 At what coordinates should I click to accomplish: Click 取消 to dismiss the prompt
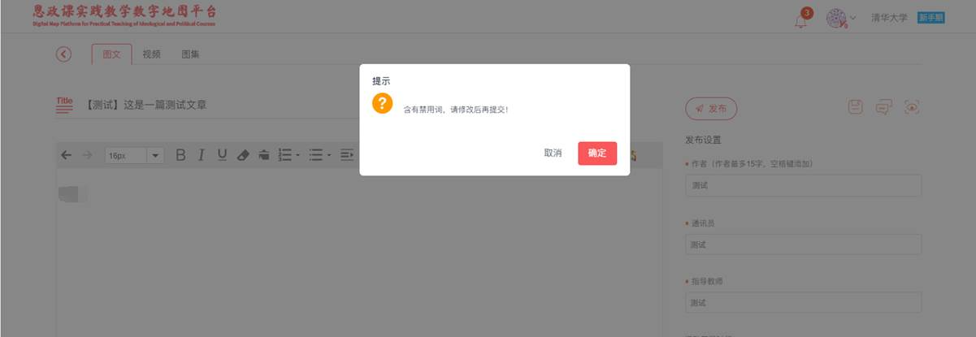click(x=553, y=153)
